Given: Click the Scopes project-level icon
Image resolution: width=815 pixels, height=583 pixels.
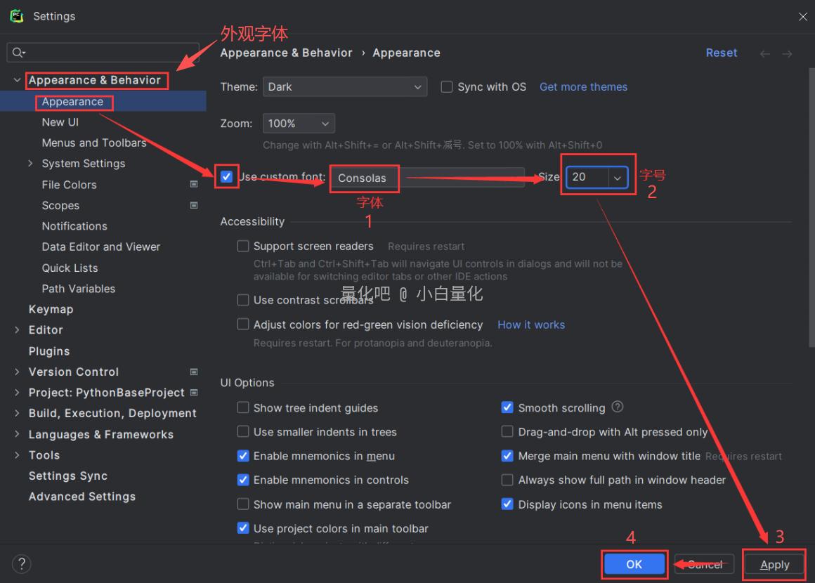Looking at the screenshot, I should pos(194,206).
